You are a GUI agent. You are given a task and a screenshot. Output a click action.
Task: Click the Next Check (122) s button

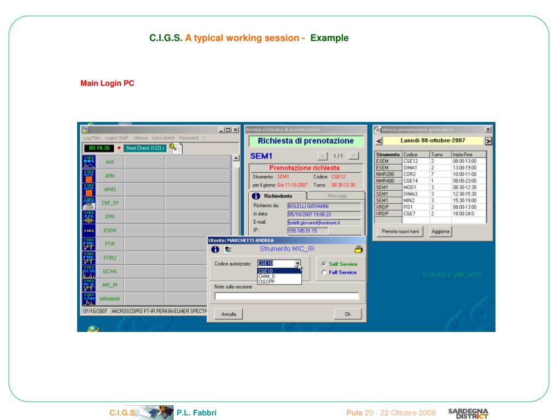click(x=145, y=148)
